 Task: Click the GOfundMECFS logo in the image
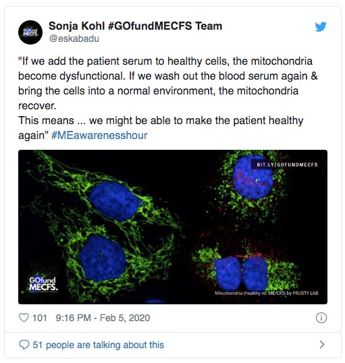pyautogui.click(x=43, y=284)
